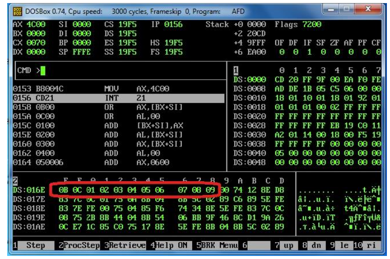Screen dimensions: 390x259
Task: Click the IP register value 0156
Action: point(174,25)
